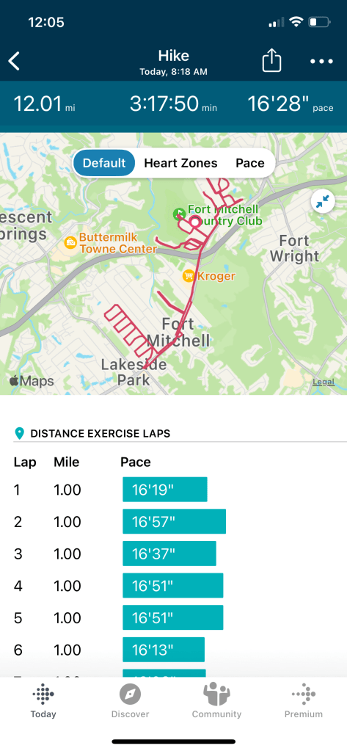
Task: Tap the share icon in header
Action: tap(271, 62)
